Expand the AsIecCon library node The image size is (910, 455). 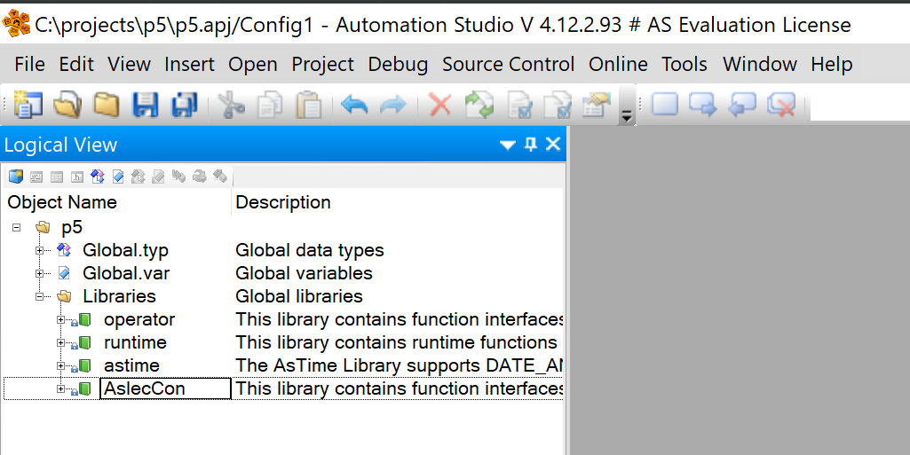[x=60, y=389]
